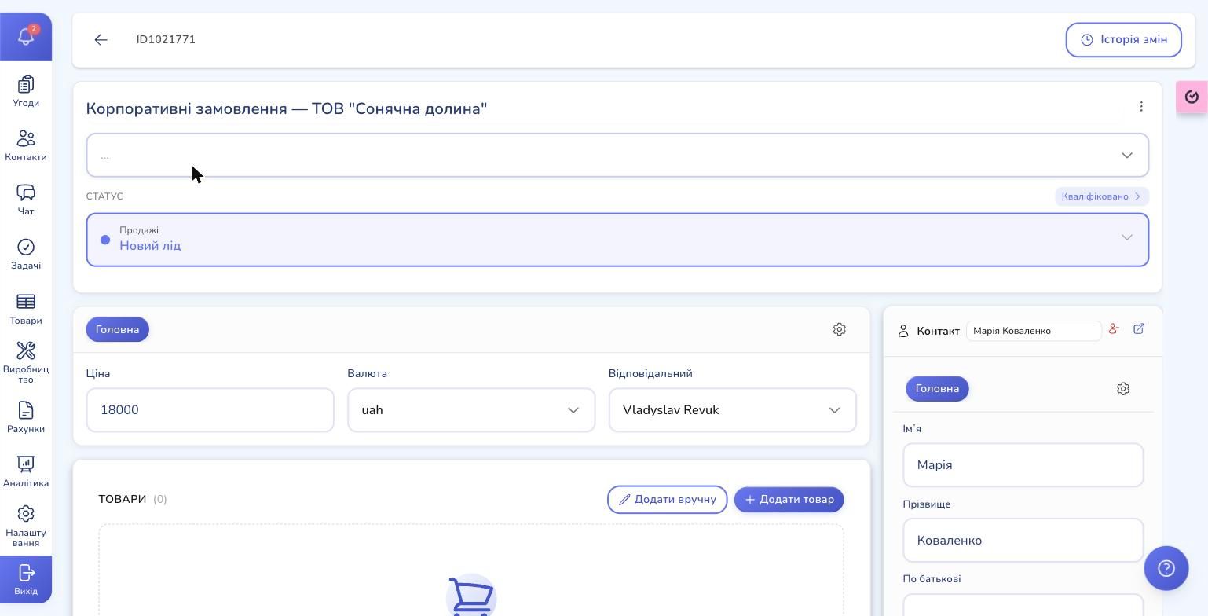Click the Ціна field with 18000
Viewport: 1208px width, 616px height.
click(x=210, y=409)
